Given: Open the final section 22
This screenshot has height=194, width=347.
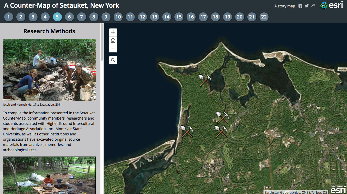Looking at the screenshot, I should tap(264, 17).
